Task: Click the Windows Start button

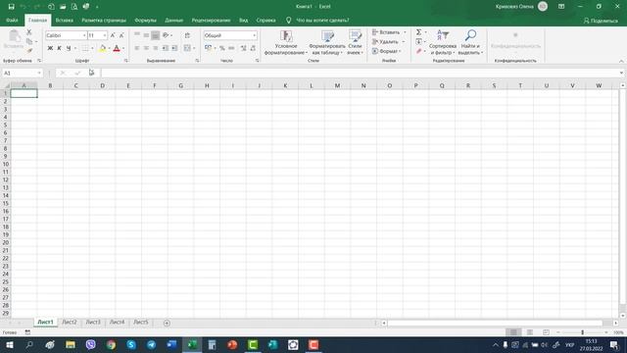Action: (x=9, y=344)
